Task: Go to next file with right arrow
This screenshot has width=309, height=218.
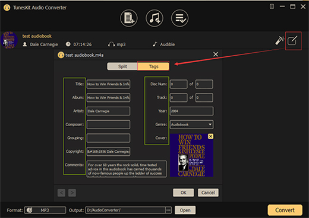Action: (72, 193)
